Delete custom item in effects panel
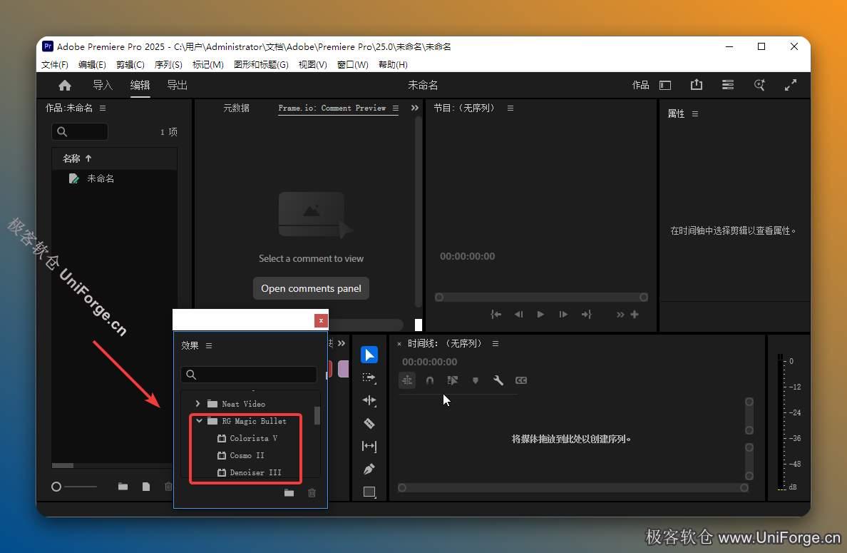Viewport: 847px width, 553px height. (312, 492)
